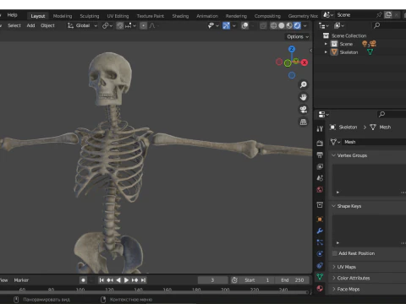Click the Scene Collection icon in outliner
Image resolution: width=406 pixels, height=304 pixels.
click(326, 35)
